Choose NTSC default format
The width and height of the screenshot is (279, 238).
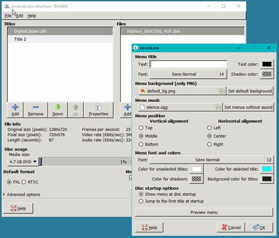[25, 182]
